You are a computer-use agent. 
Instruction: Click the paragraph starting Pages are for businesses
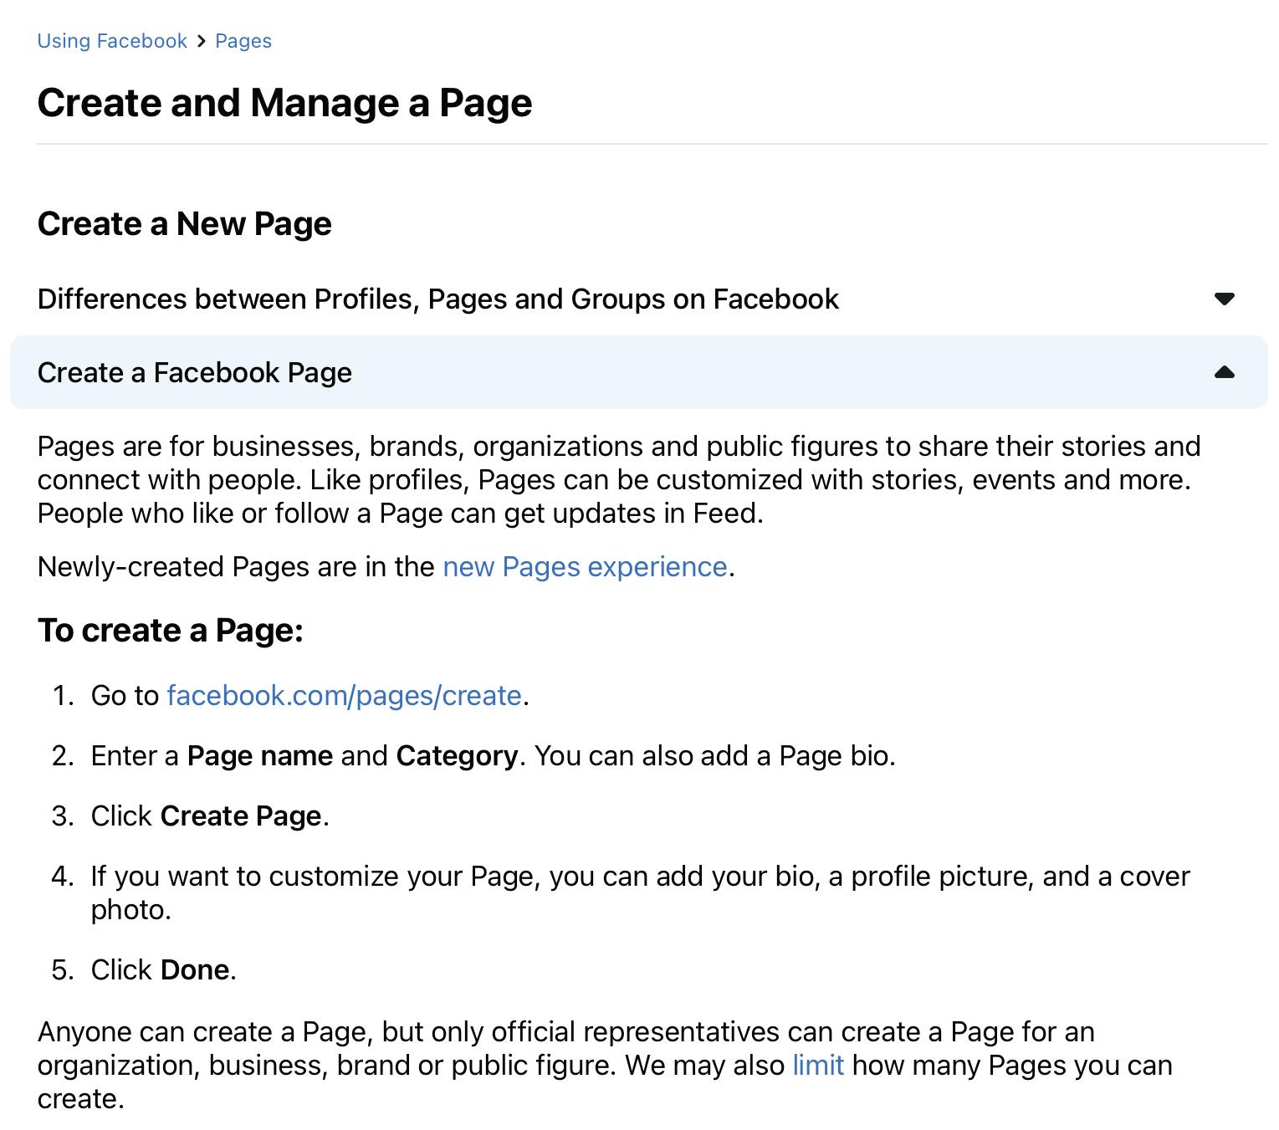click(619, 479)
